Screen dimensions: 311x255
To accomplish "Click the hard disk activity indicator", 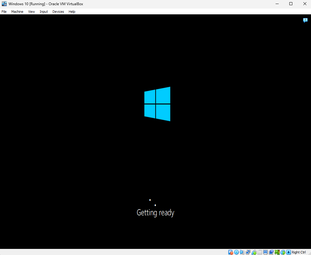I will [230, 252].
